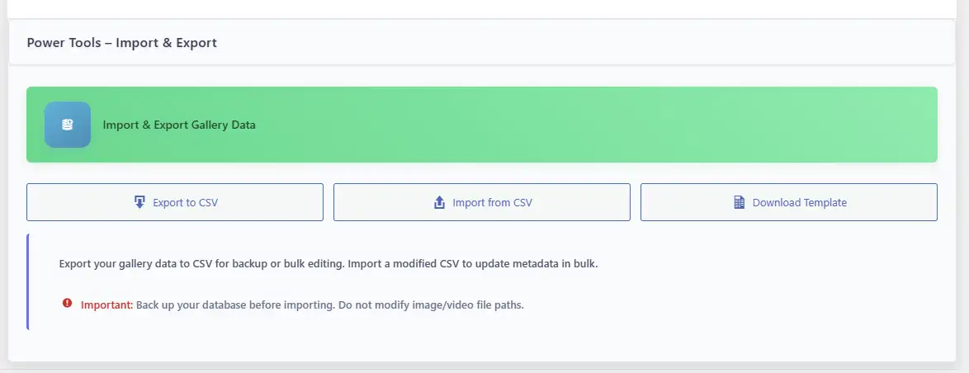This screenshot has height=373, width=969.
Task: Click the purple left border of the note
Action: [28, 281]
